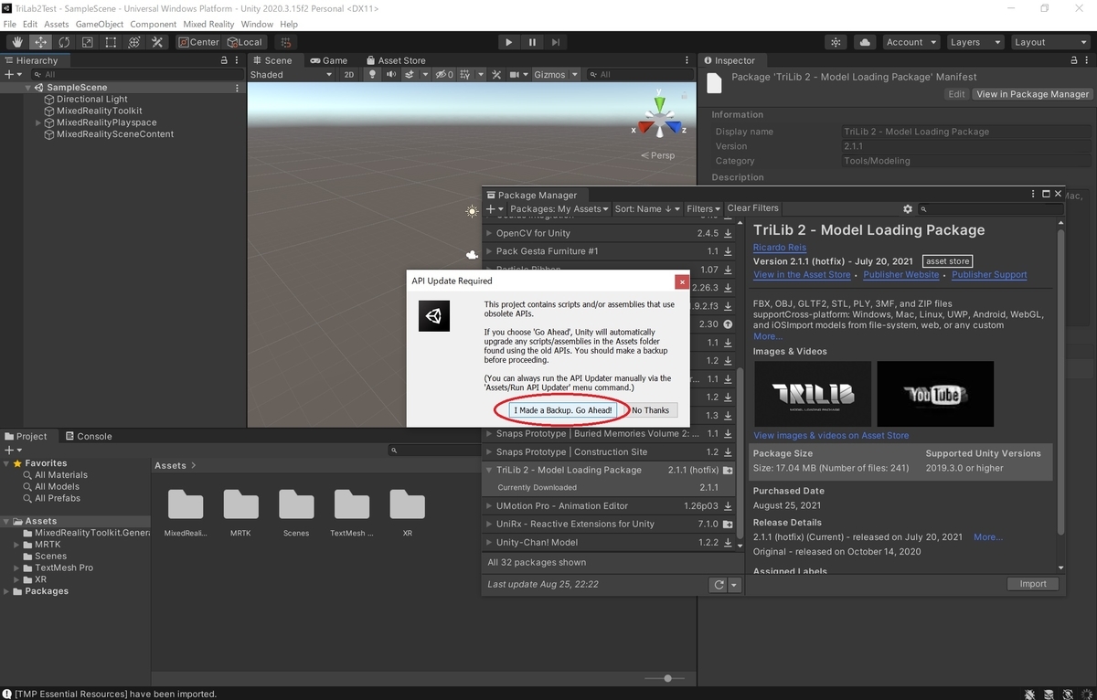Select the Scale tool
The height and width of the screenshot is (700, 1097).
[88, 42]
